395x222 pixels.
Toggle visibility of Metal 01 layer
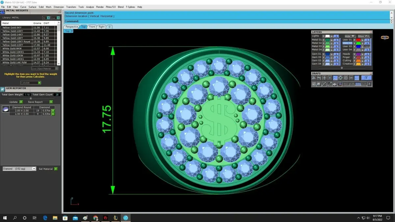(336, 40)
